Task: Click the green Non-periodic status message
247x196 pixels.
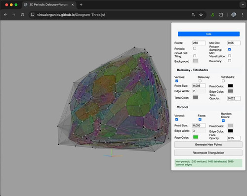Action: pos(208,163)
